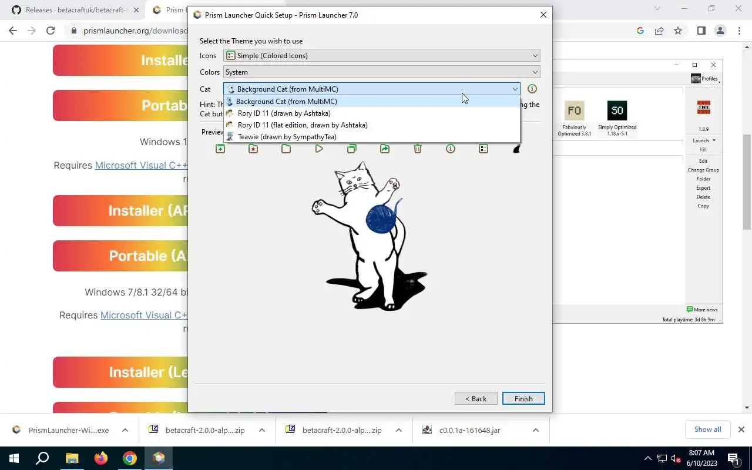752x470 pixels.
Task: Click the Finish button
Action: pyautogui.click(x=523, y=398)
